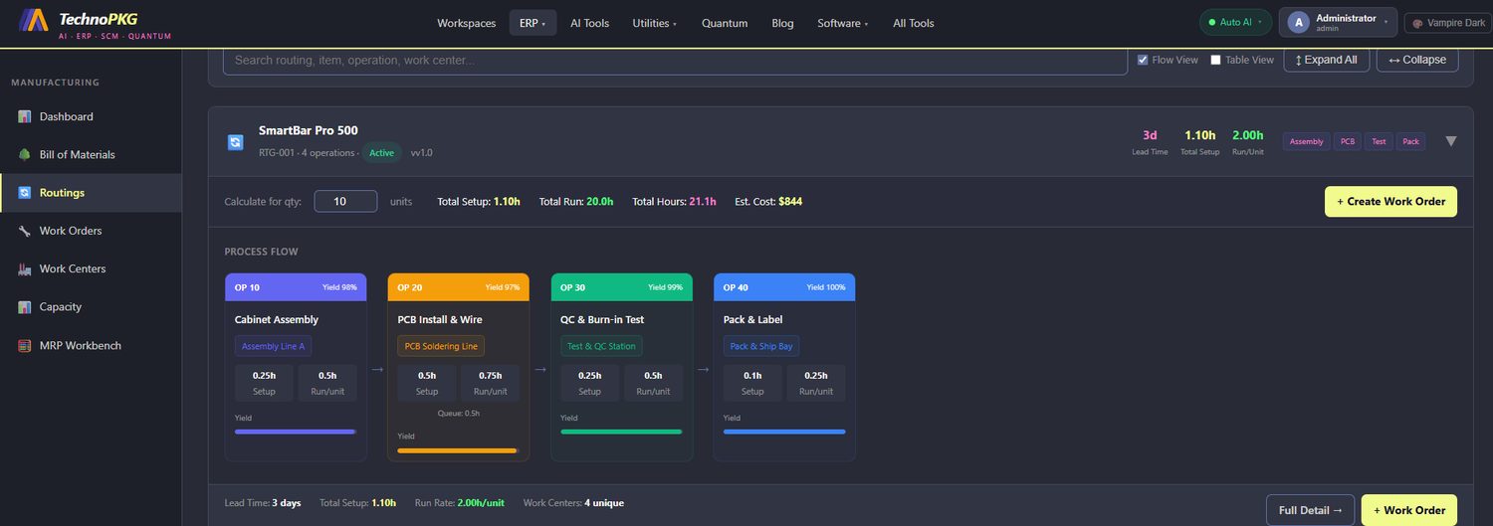
Task: Toggle the Auto AI switch
Action: [1235, 22]
